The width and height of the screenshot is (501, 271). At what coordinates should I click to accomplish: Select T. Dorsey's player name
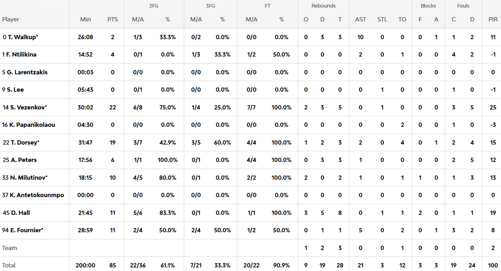(x=24, y=143)
